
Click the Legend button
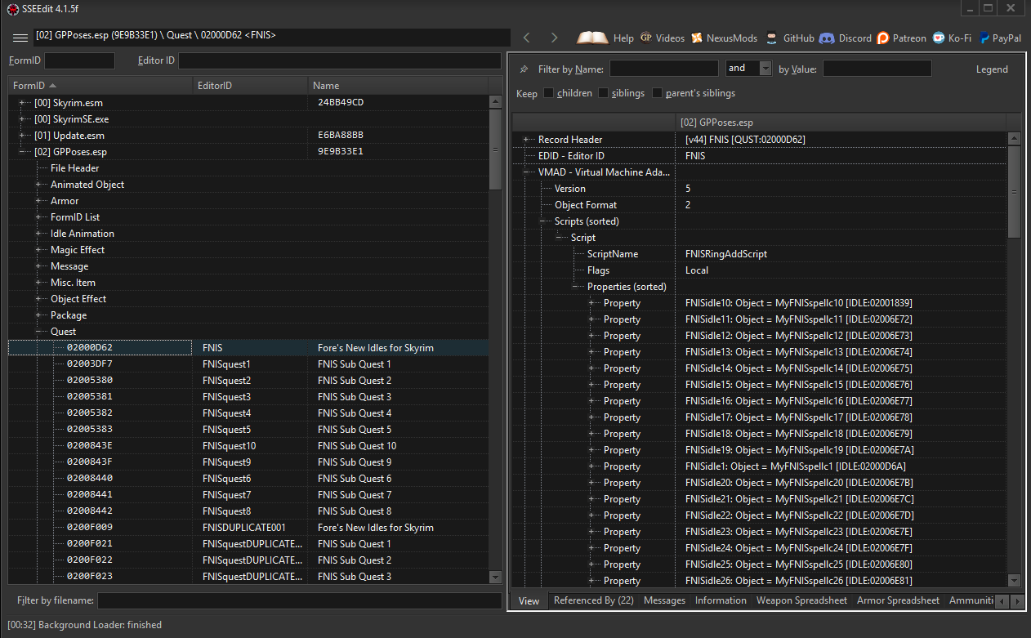[x=992, y=69]
